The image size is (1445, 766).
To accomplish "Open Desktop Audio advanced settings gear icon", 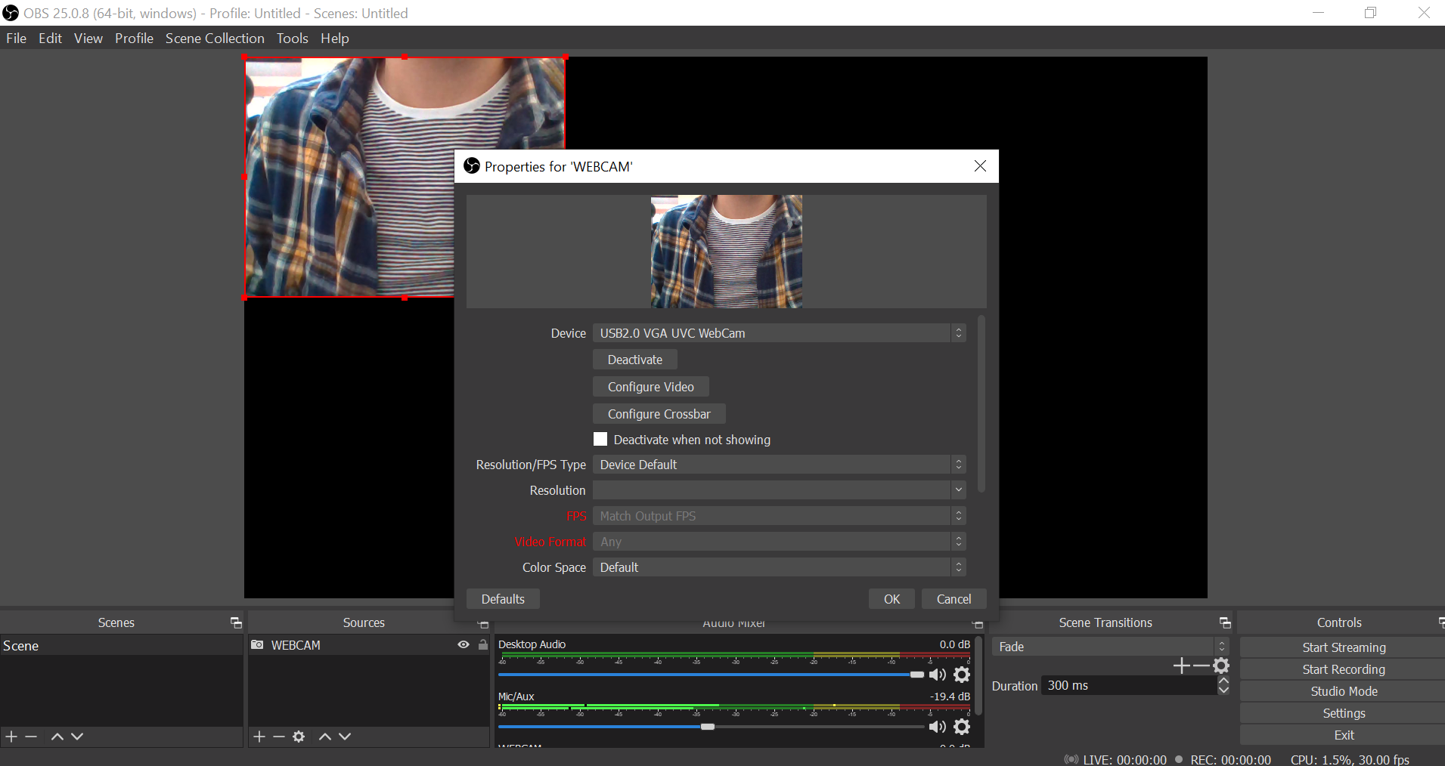I will 961,675.
